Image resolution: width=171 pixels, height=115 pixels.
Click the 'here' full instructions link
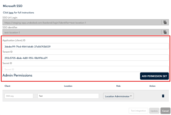11,12
